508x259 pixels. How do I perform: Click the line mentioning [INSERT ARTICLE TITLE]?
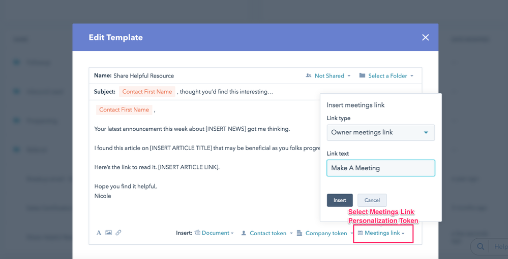tap(207, 148)
